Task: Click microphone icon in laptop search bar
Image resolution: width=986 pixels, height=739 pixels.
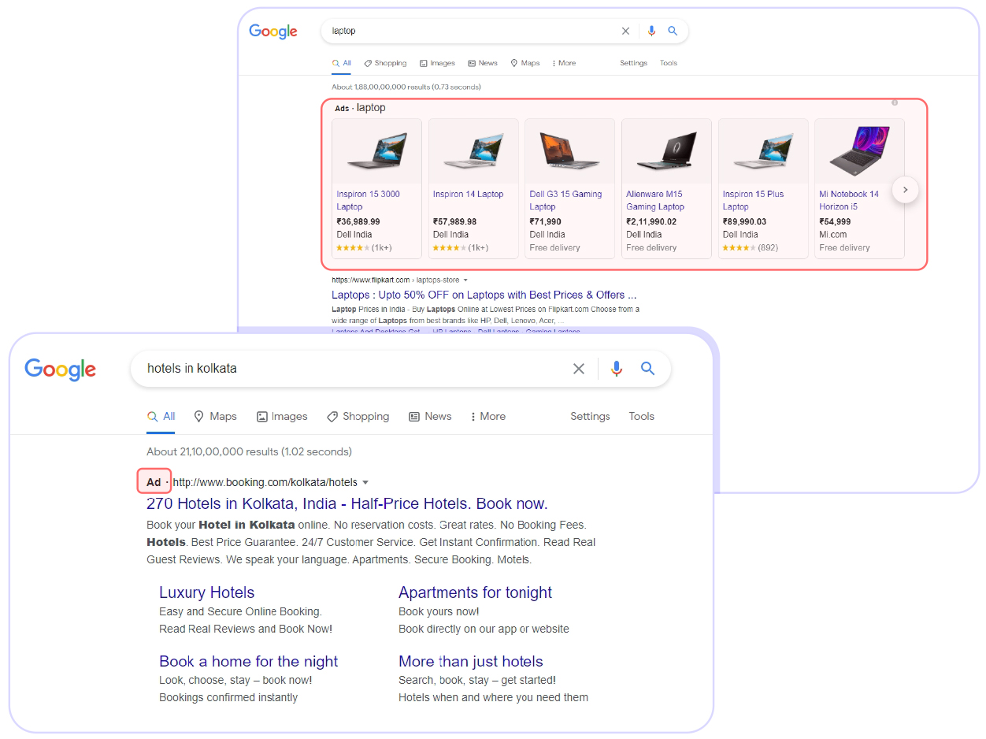Action: 651,31
